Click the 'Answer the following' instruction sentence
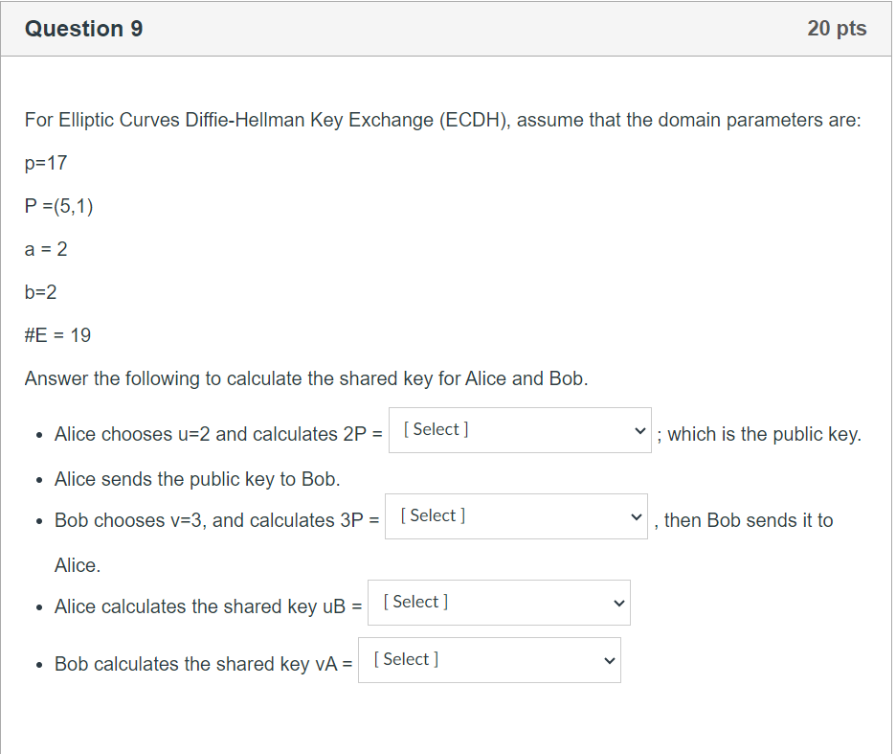 (306, 378)
